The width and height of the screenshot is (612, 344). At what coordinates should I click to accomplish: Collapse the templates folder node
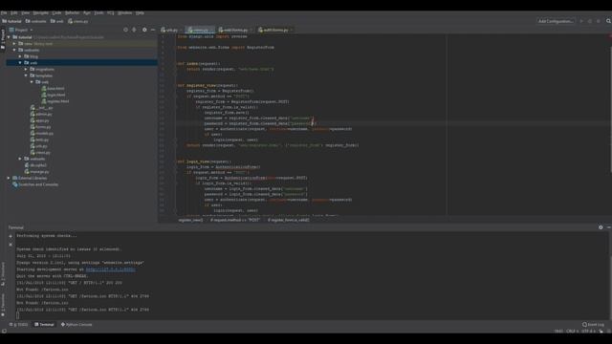click(26, 75)
